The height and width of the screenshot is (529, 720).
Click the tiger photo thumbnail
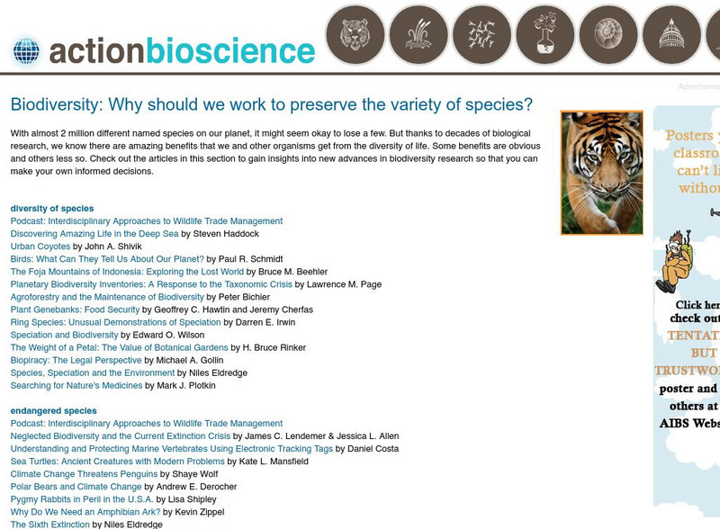coord(601,173)
